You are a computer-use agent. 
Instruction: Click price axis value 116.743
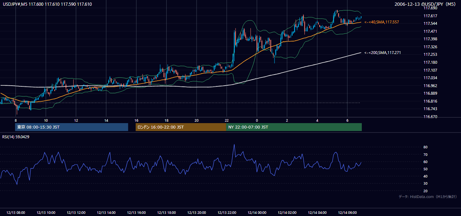pyautogui.click(x=430, y=109)
